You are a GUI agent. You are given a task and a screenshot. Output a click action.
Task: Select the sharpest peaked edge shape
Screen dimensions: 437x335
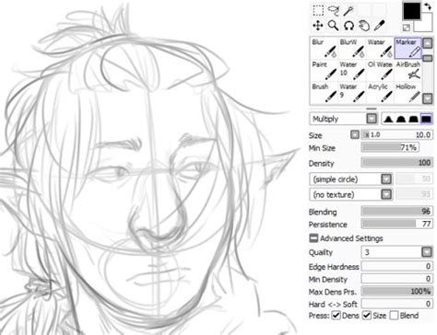388,119
